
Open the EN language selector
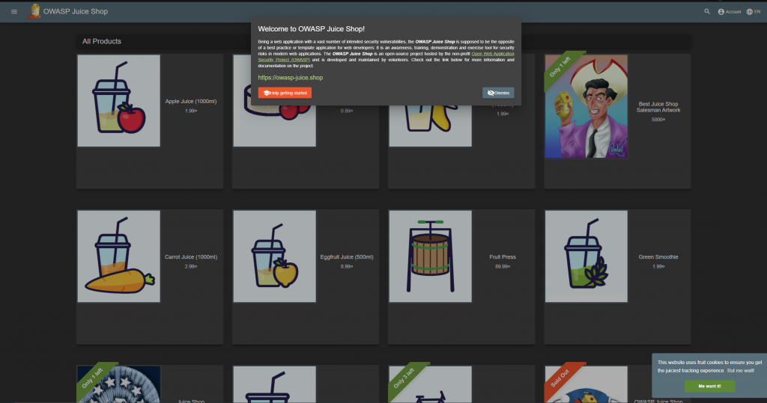point(754,12)
